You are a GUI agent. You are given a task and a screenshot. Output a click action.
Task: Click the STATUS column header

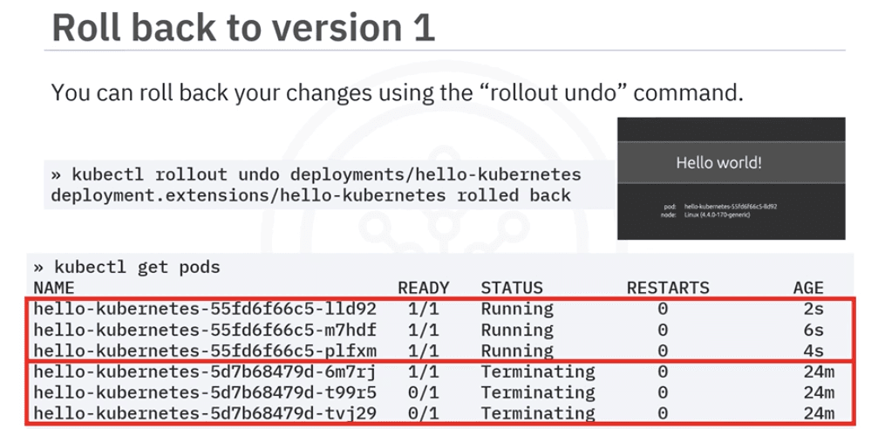[512, 287]
